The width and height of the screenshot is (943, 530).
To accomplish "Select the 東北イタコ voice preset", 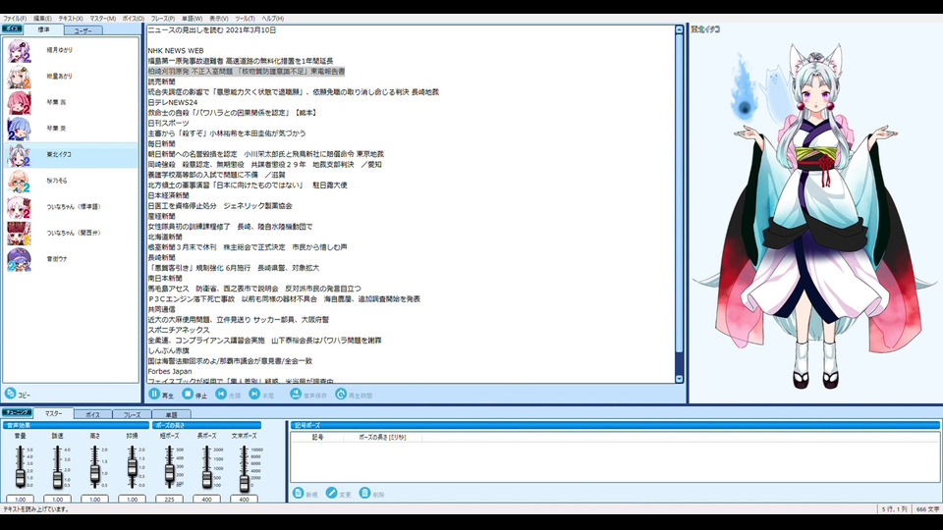I will (71, 155).
